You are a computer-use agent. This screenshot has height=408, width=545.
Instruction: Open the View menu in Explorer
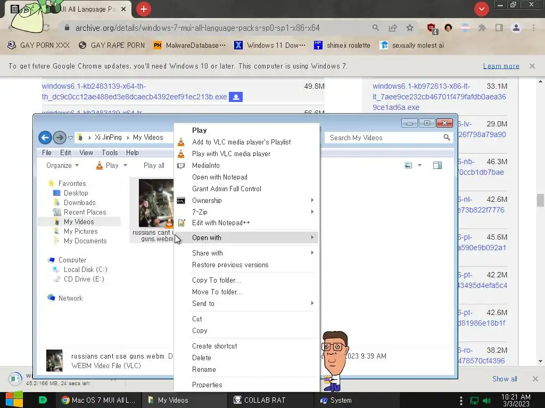click(86, 152)
